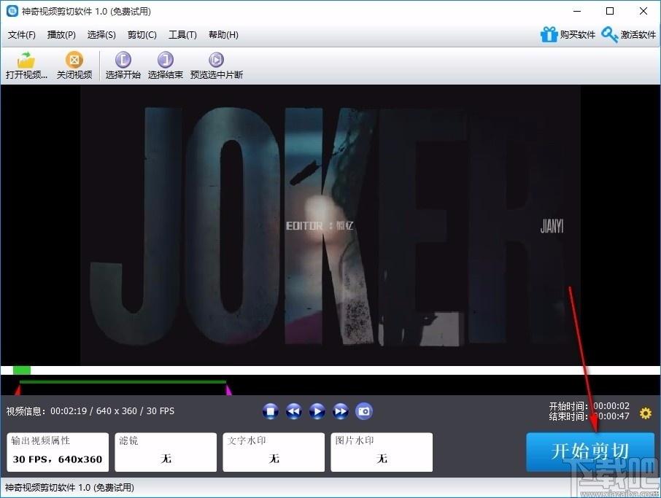
Task: Close the application window
Action: (643, 11)
